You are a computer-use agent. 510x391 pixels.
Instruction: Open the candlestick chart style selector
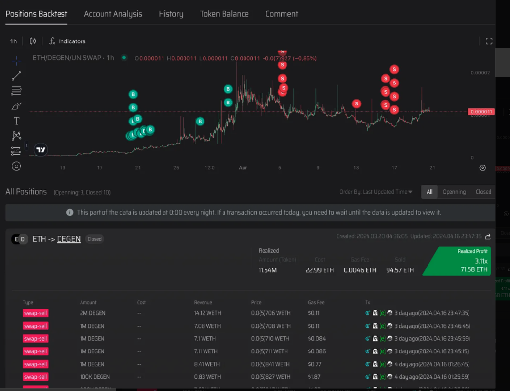pos(33,41)
